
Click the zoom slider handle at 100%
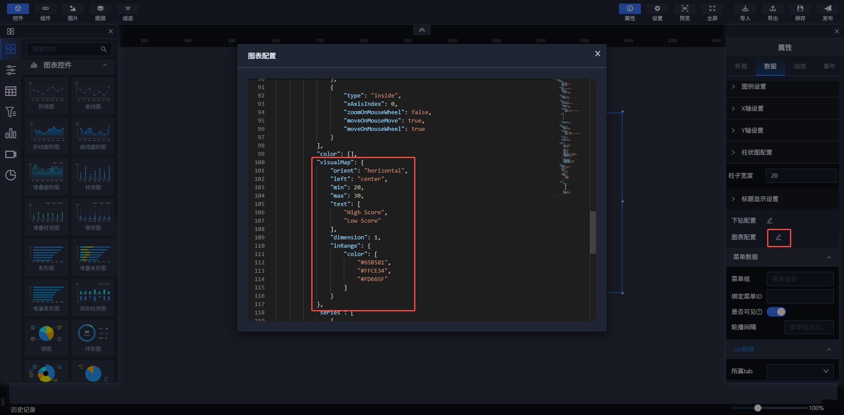click(758, 408)
